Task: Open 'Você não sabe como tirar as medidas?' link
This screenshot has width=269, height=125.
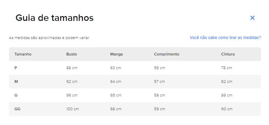Action: point(225,38)
